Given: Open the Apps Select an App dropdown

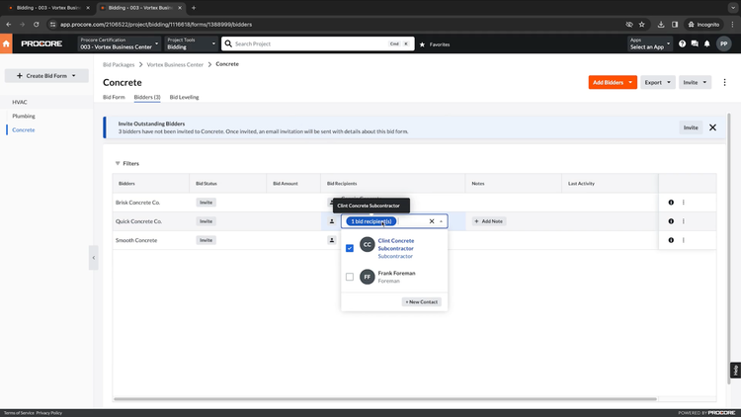Looking at the screenshot, I should click(x=650, y=43).
